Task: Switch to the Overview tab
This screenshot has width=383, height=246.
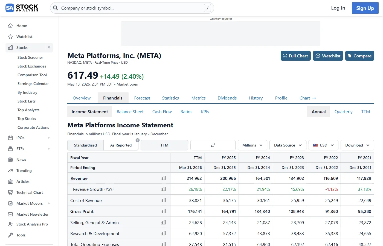Action: pyautogui.click(x=82, y=98)
